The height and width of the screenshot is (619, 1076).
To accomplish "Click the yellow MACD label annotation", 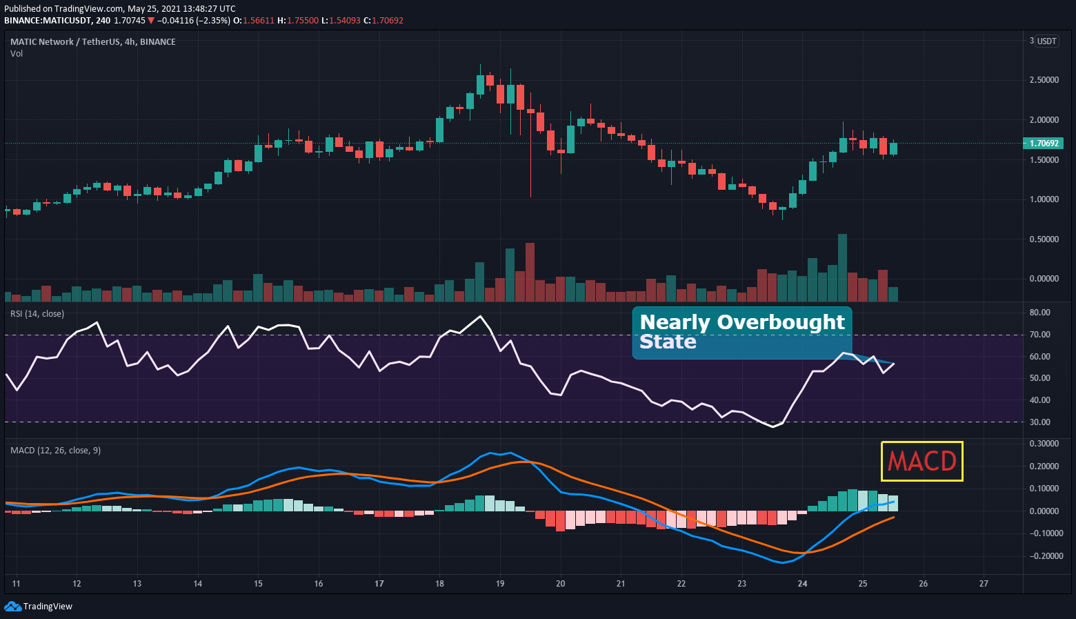I will point(921,461).
